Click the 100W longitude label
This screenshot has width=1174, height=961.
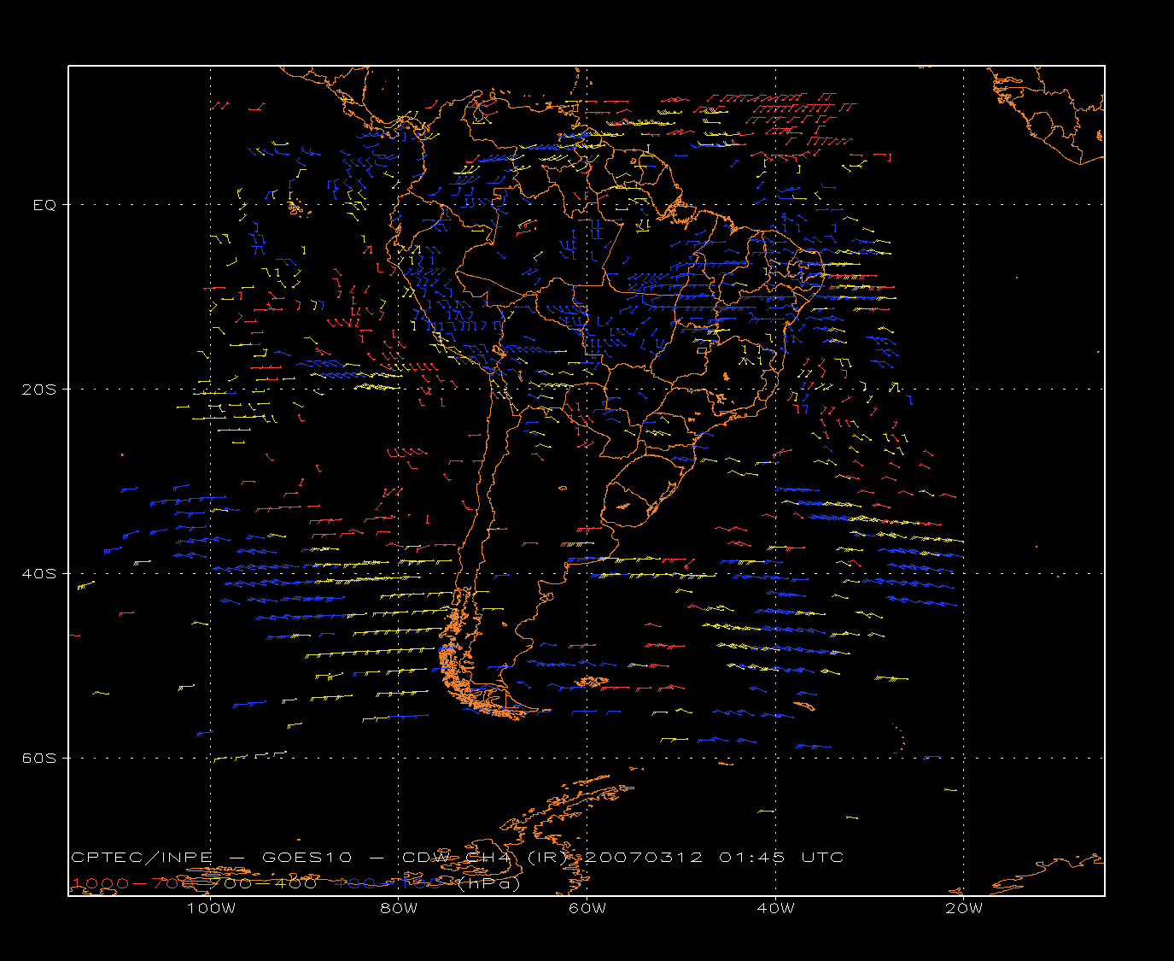(x=211, y=908)
